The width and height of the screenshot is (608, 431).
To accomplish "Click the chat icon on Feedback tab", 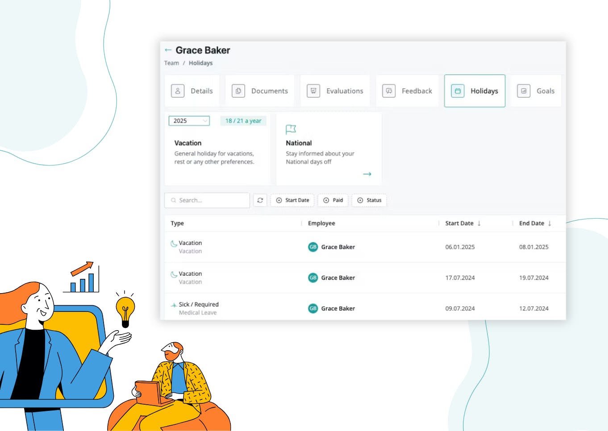I will coord(389,91).
